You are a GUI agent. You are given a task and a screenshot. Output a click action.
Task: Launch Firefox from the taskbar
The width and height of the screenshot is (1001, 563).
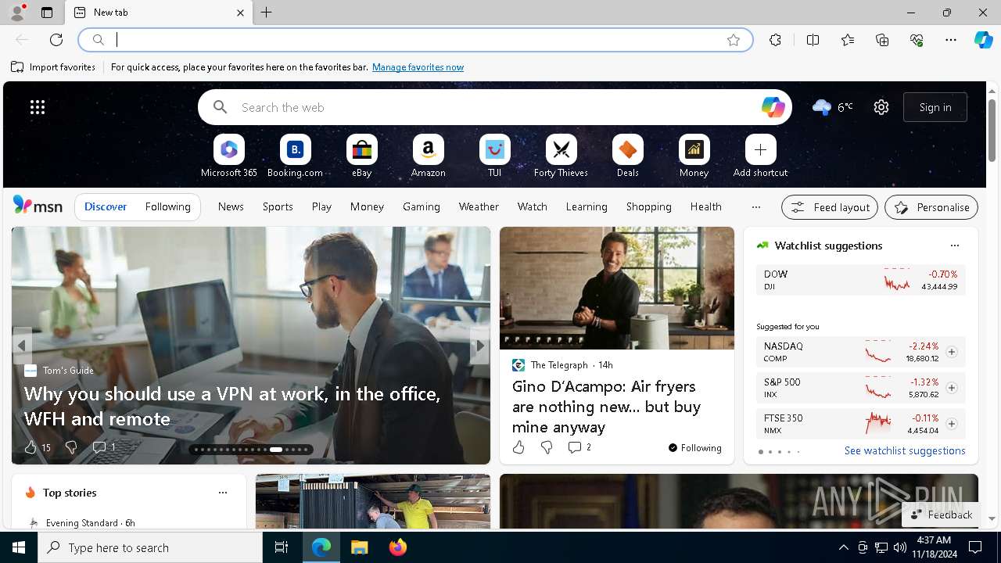click(398, 547)
